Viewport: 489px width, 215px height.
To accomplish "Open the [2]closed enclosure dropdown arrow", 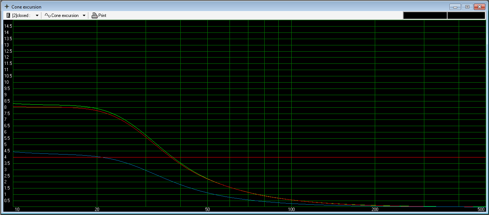I will pos(37,15).
